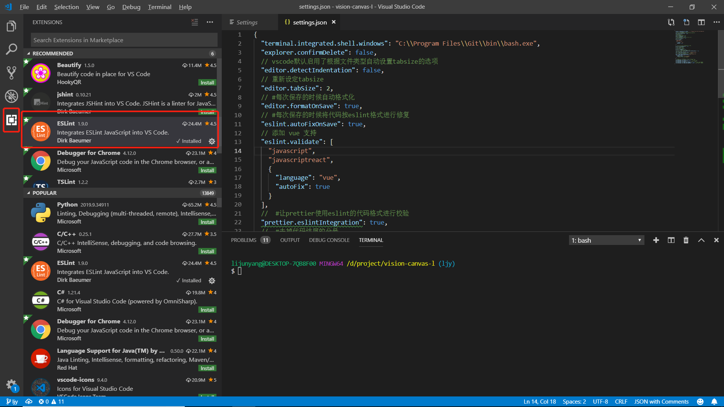Change line ending via CRLF status item
The image size is (724, 407).
(621, 402)
